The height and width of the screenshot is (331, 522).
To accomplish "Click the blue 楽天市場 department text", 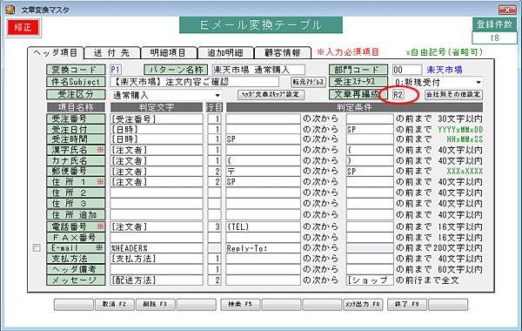I will coord(445,70).
